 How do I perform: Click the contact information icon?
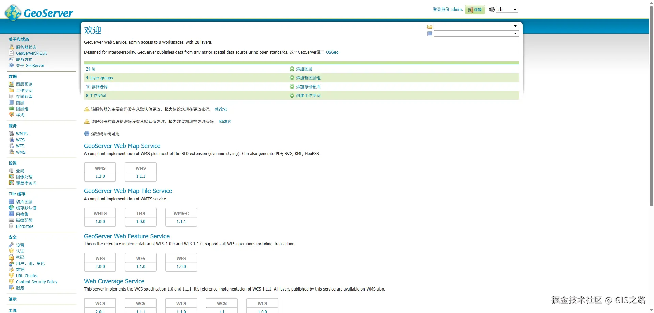click(x=11, y=59)
